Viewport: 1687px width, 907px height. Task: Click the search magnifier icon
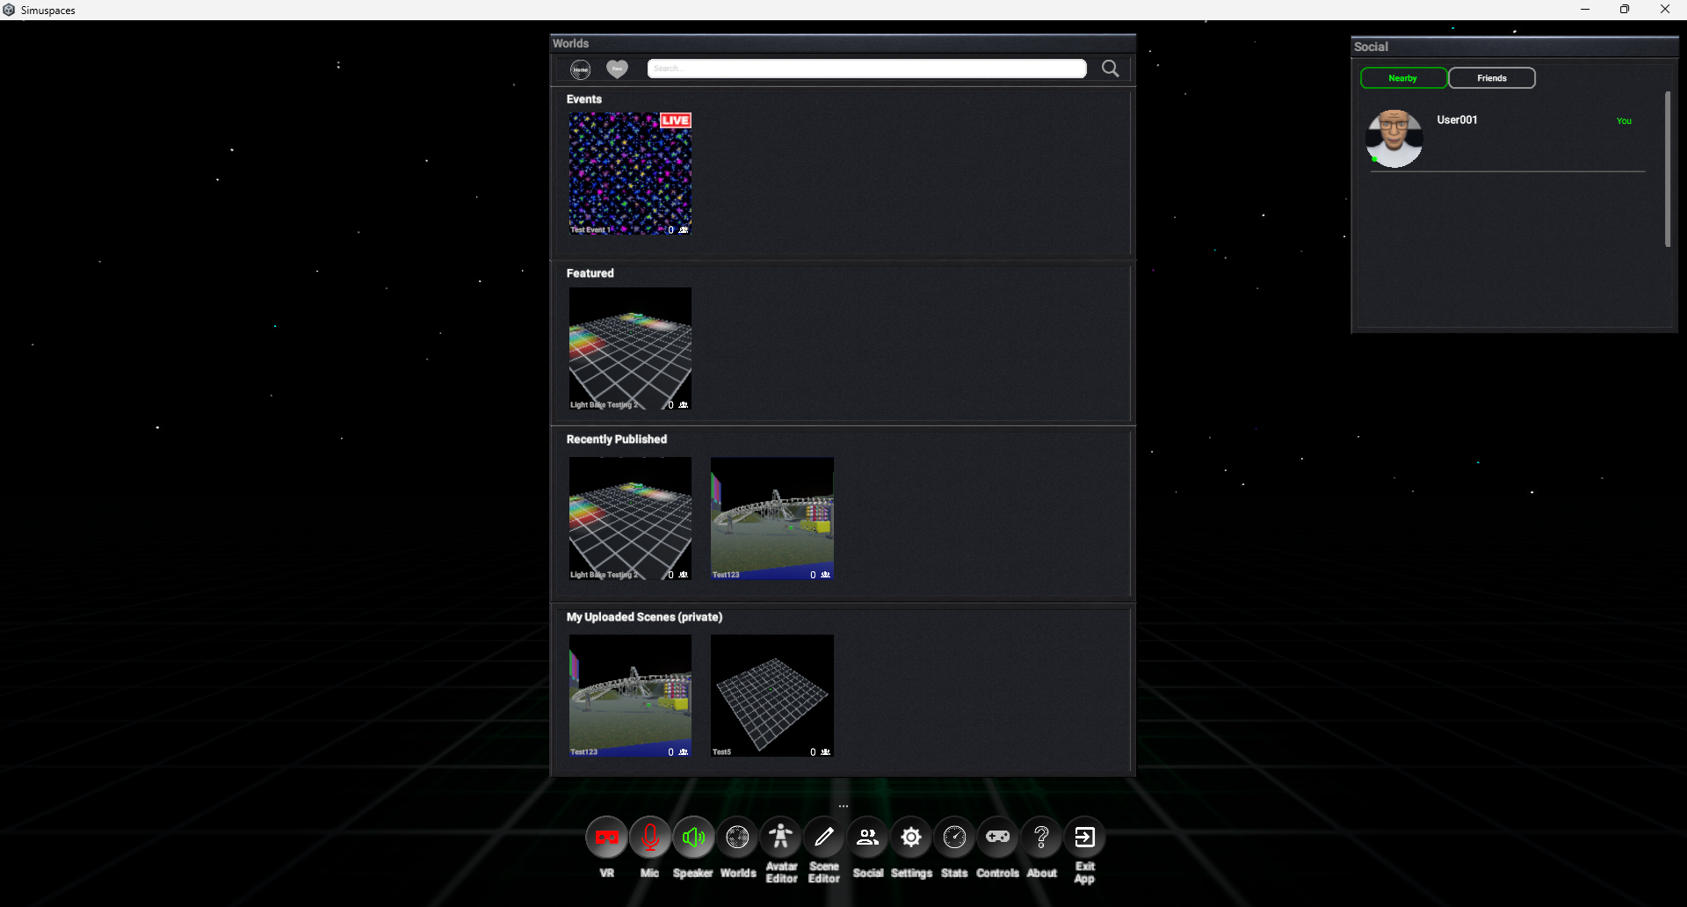pos(1111,69)
